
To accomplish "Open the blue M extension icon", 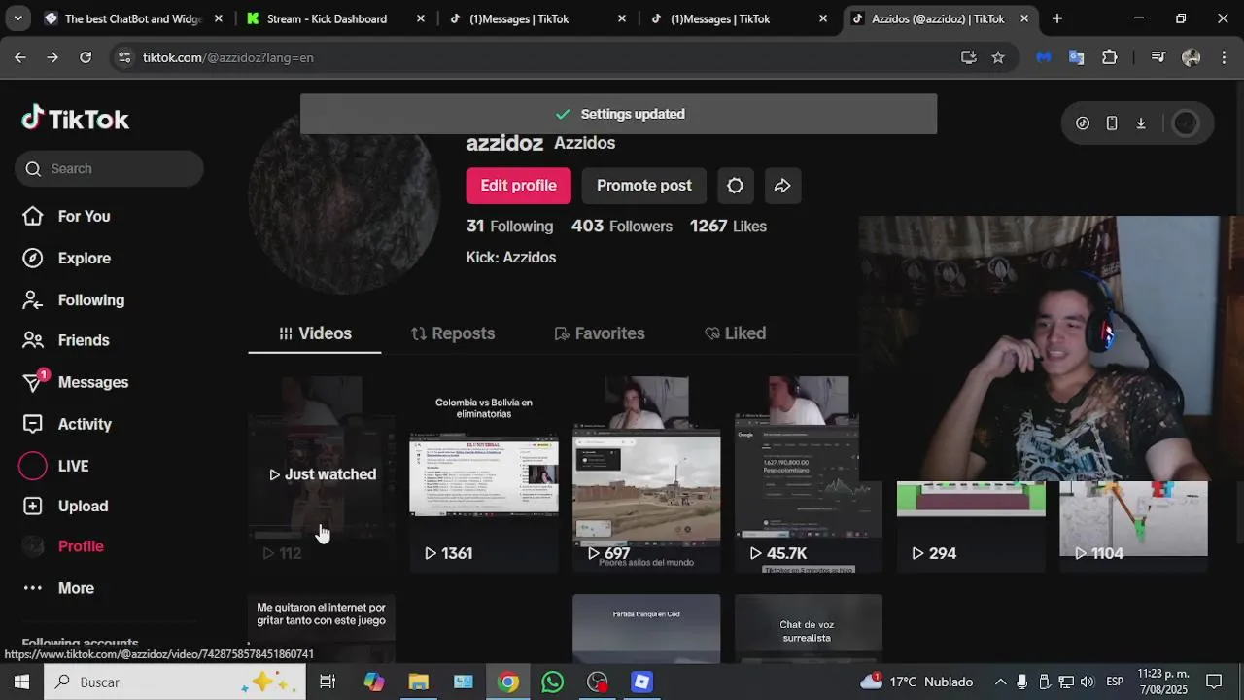I will (1044, 57).
